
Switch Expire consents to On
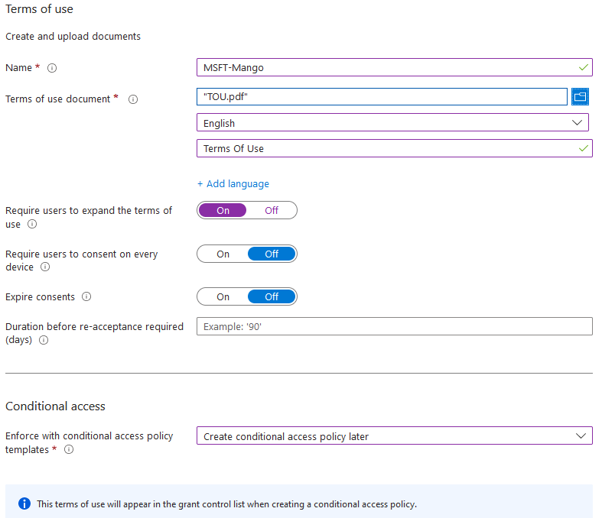[x=223, y=296]
